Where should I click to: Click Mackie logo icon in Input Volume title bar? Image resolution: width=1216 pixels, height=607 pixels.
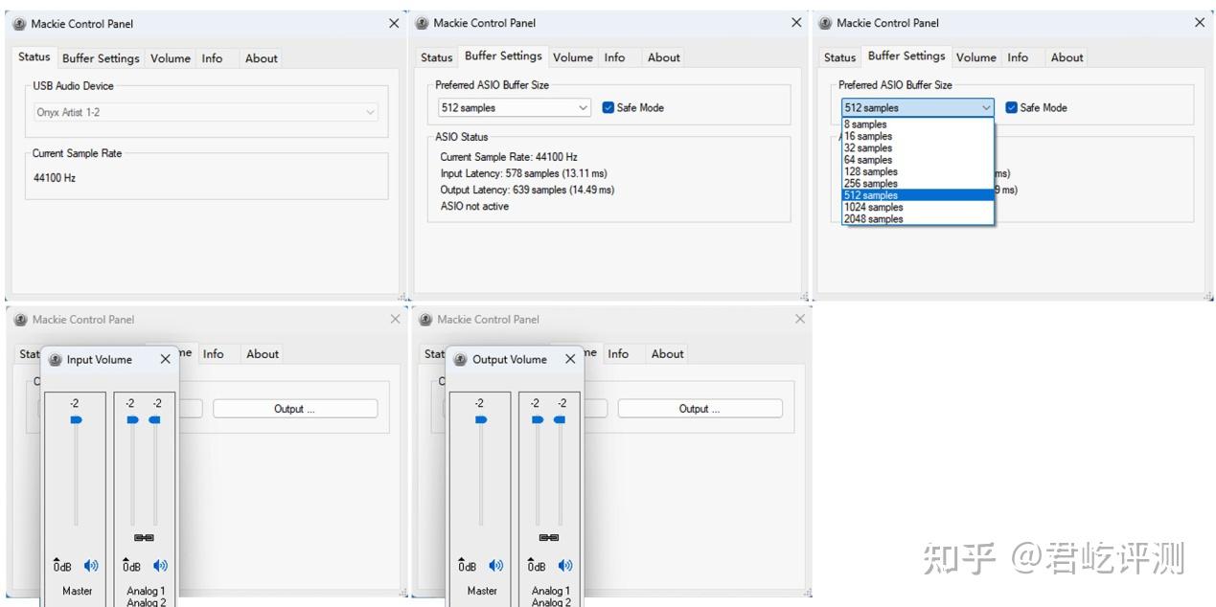pyautogui.click(x=56, y=360)
